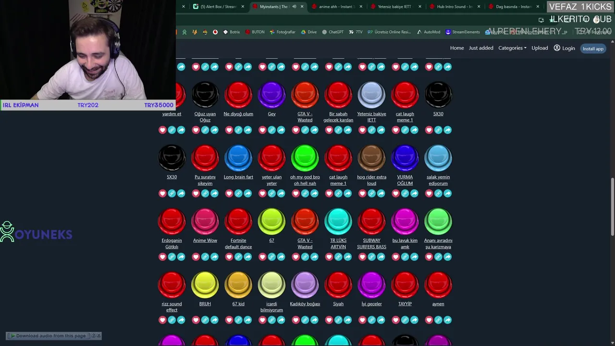615x346 pixels.
Task: Share the 'yeter ulan yeter' sound
Action: click(281, 193)
